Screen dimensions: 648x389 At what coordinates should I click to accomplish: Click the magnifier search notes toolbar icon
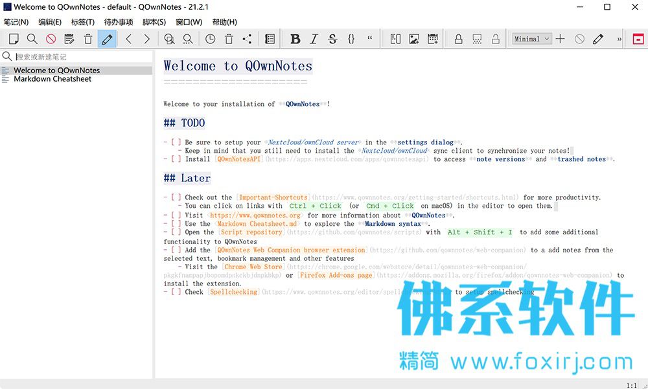click(32, 39)
